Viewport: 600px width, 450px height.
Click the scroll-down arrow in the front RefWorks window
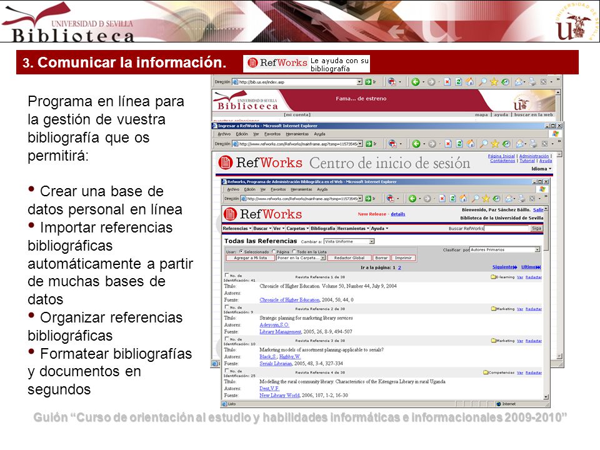tap(546, 397)
